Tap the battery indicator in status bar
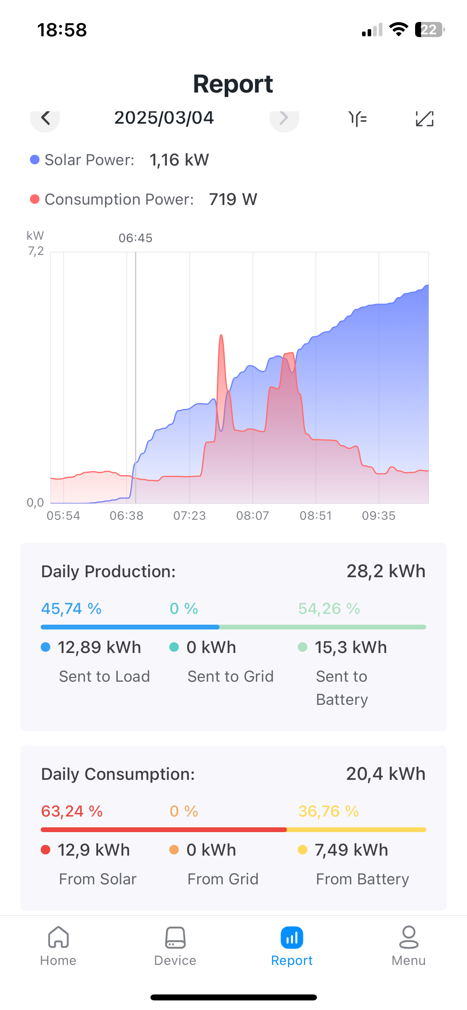467x1010 pixels. [x=429, y=30]
